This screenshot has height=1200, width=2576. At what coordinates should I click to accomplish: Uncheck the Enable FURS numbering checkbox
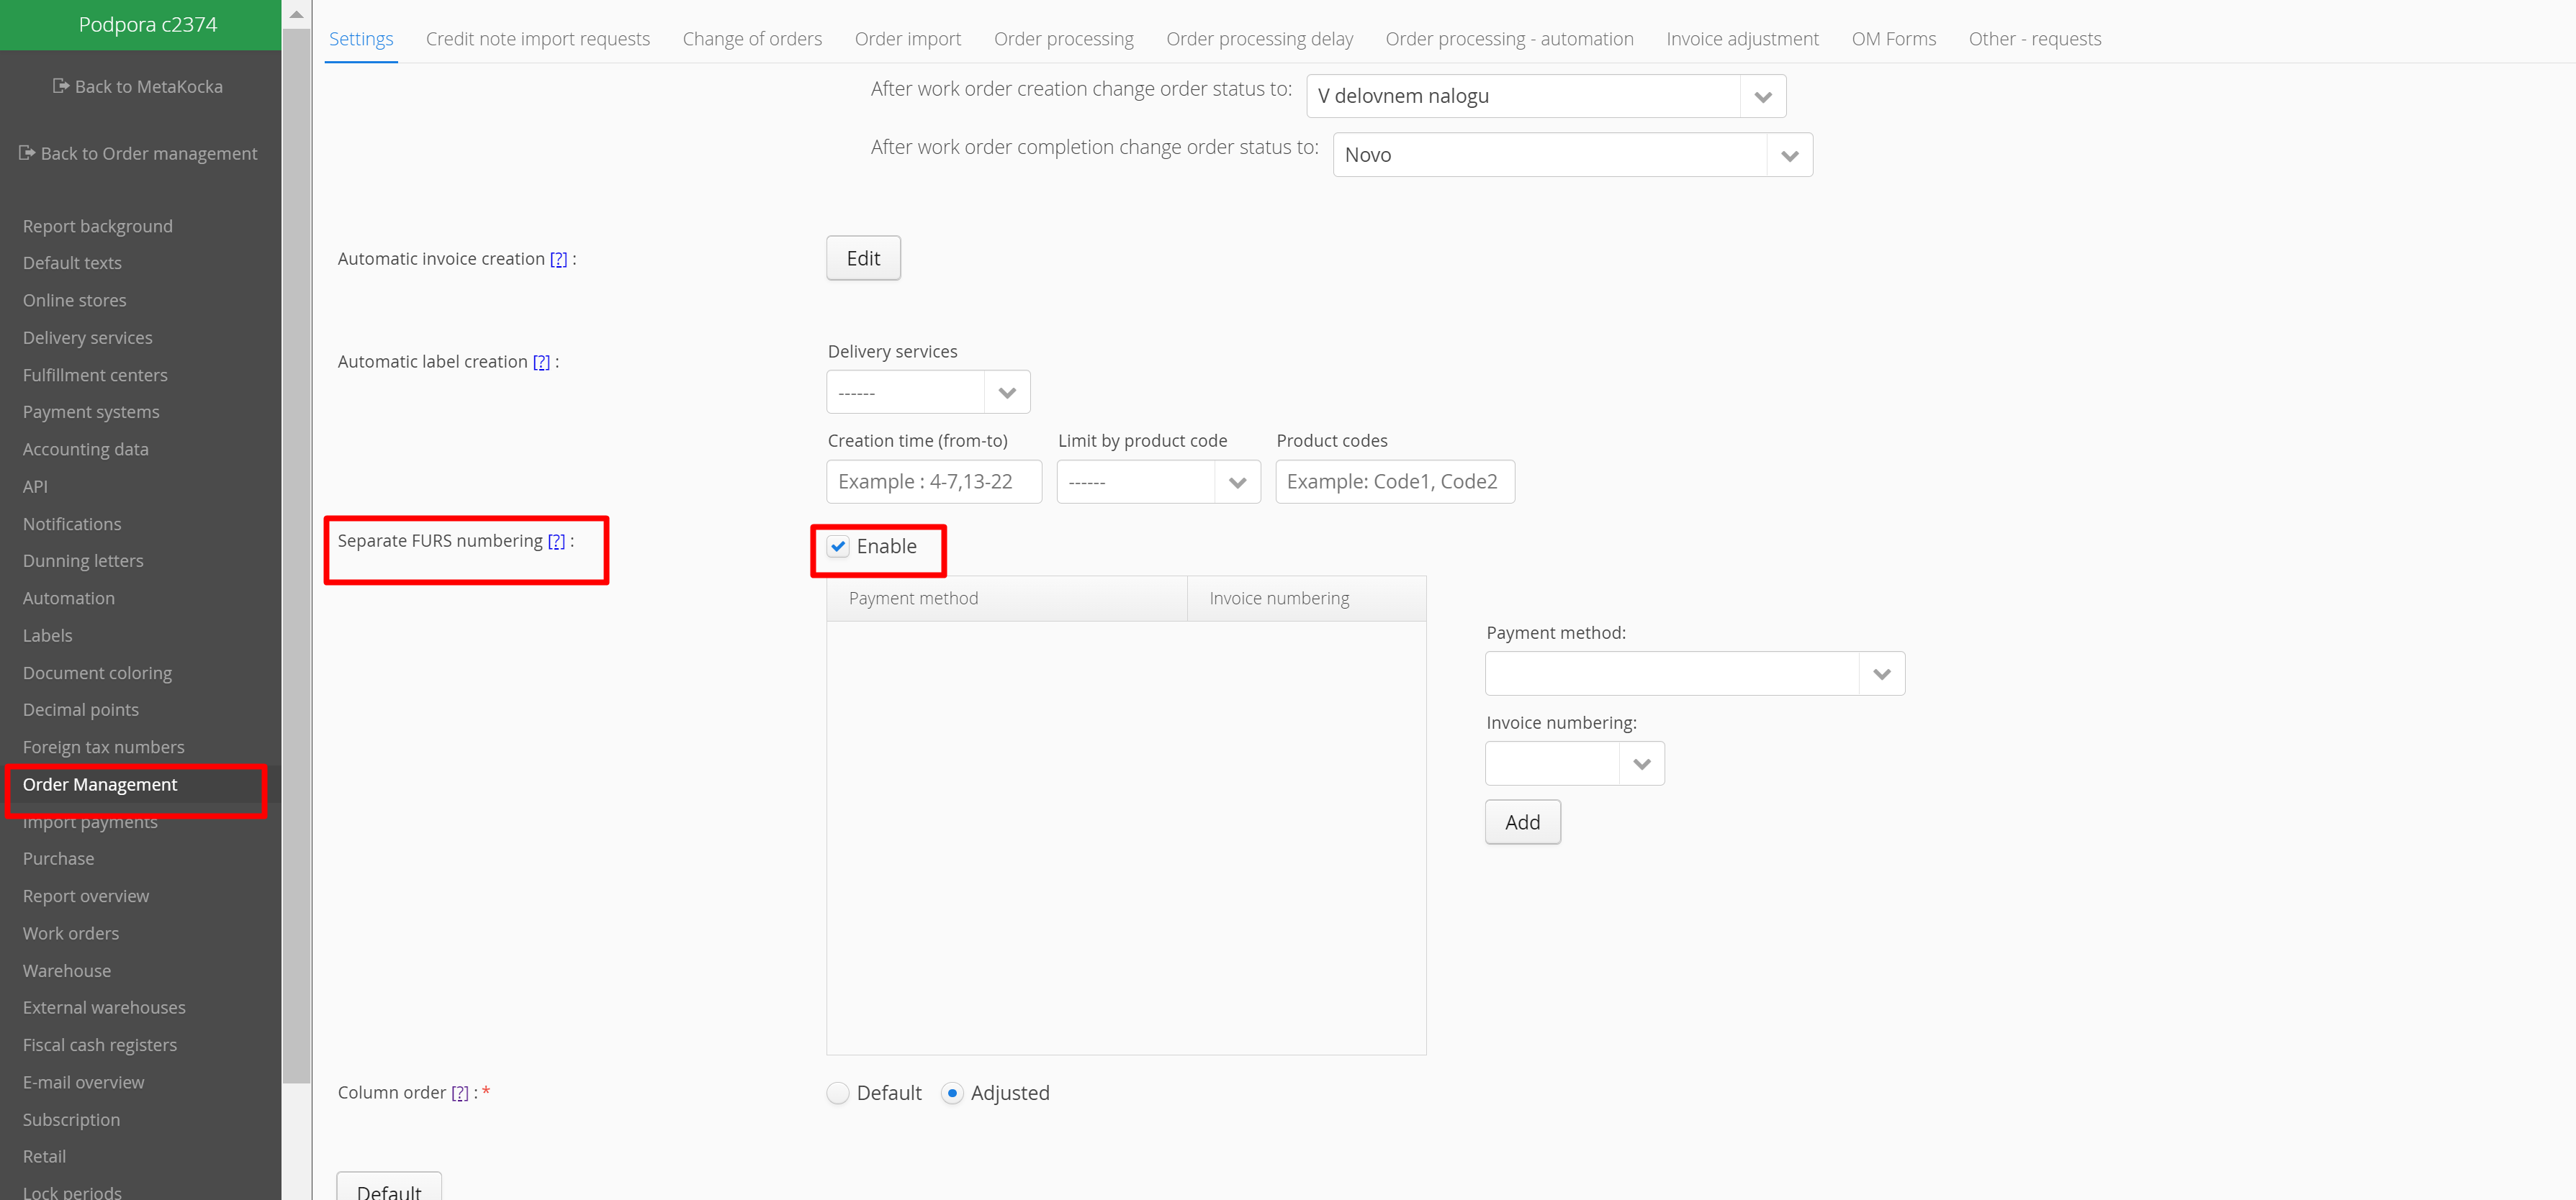point(838,547)
